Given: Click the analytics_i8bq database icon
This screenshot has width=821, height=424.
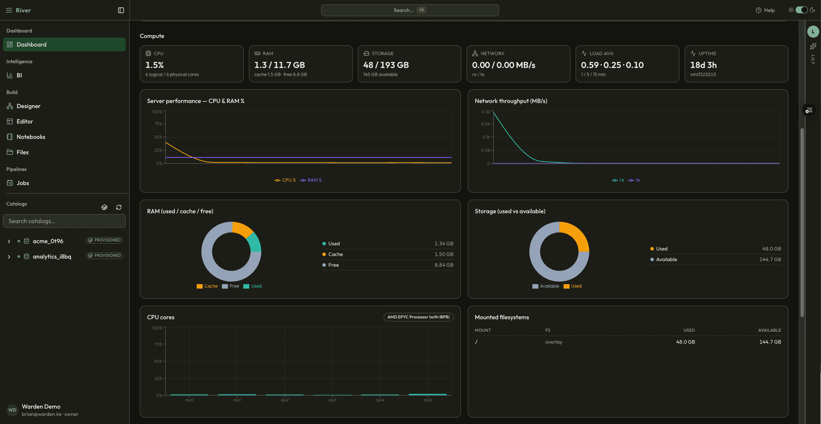Looking at the screenshot, I should click(x=27, y=256).
